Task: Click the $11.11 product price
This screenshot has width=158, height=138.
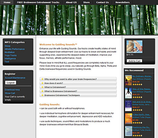Action: (130, 55)
